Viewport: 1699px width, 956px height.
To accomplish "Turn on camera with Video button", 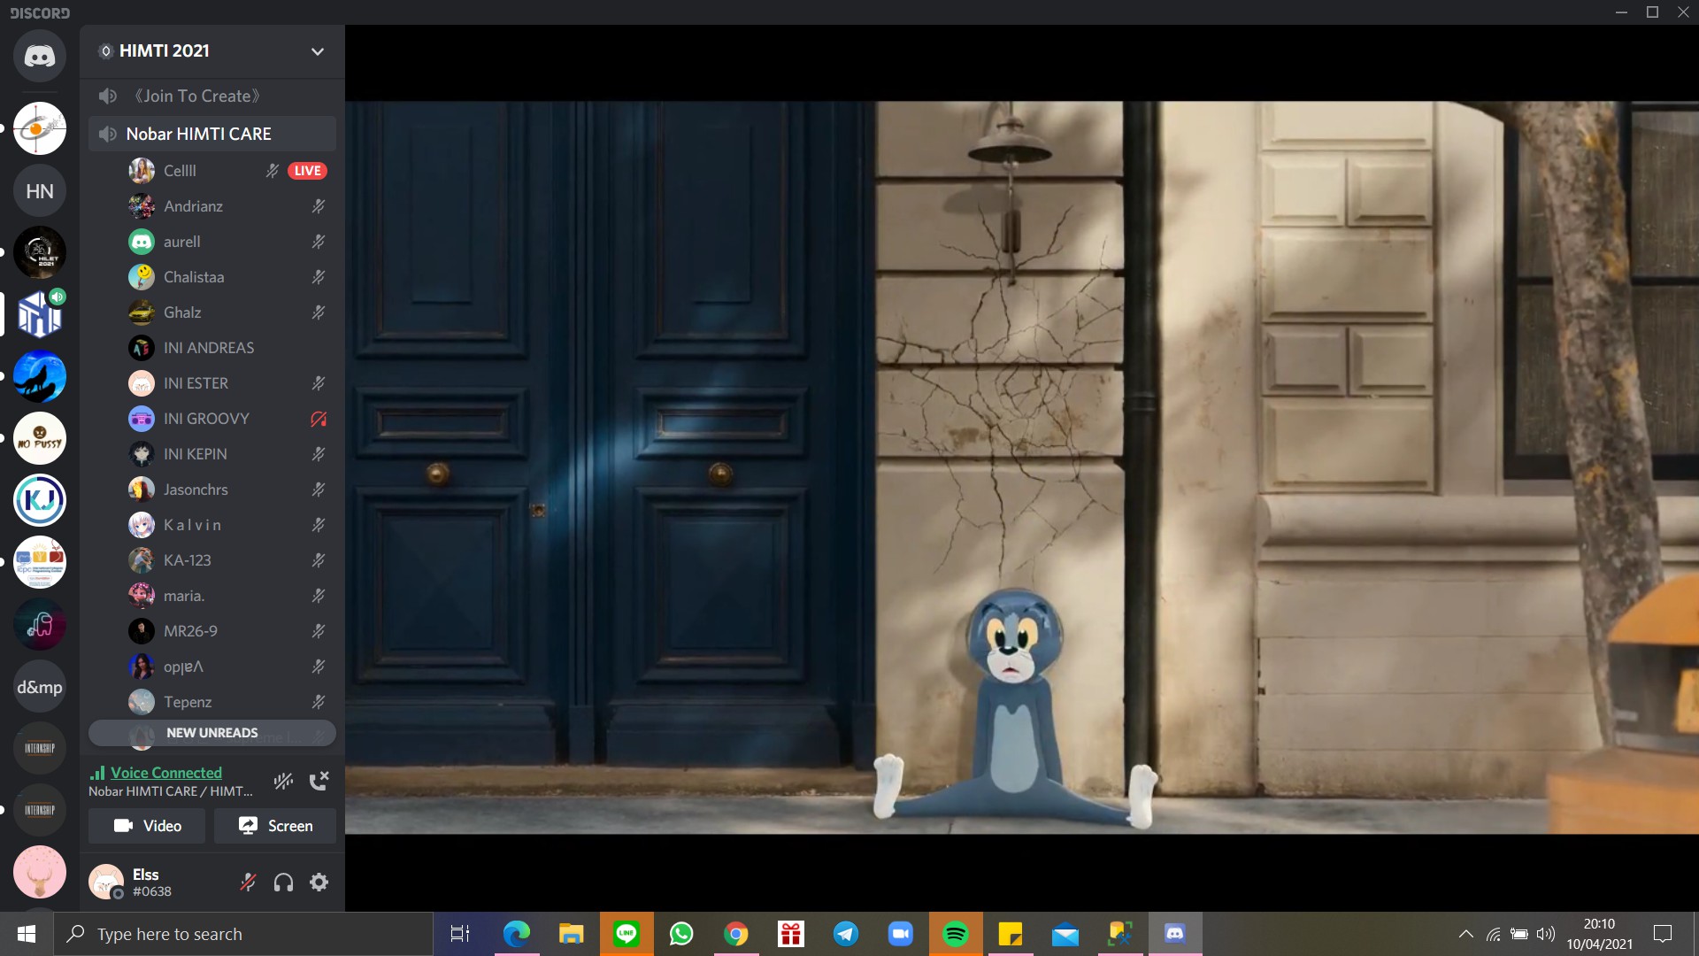I will (147, 826).
